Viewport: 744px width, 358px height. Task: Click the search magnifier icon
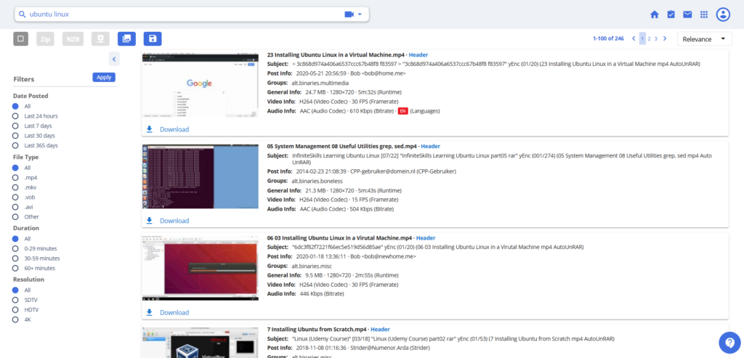(x=22, y=15)
